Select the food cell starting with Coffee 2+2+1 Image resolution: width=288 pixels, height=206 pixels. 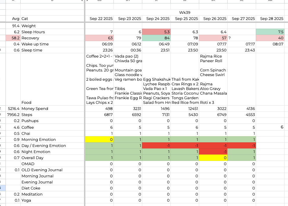(x=100, y=79)
